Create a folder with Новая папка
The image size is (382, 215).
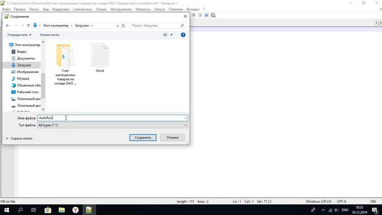50,35
